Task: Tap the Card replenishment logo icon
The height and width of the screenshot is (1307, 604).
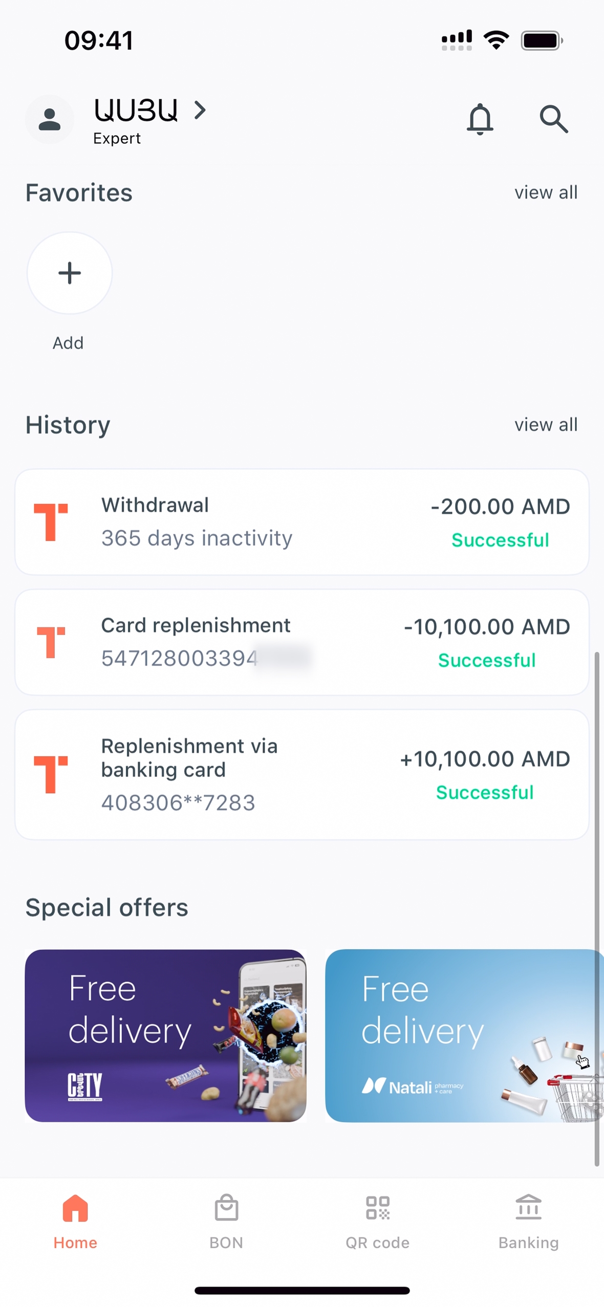Action: point(50,642)
